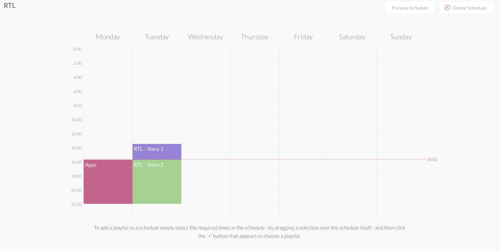
Task: Click the Friday cell at 10:00
Action: click(x=304, y=125)
